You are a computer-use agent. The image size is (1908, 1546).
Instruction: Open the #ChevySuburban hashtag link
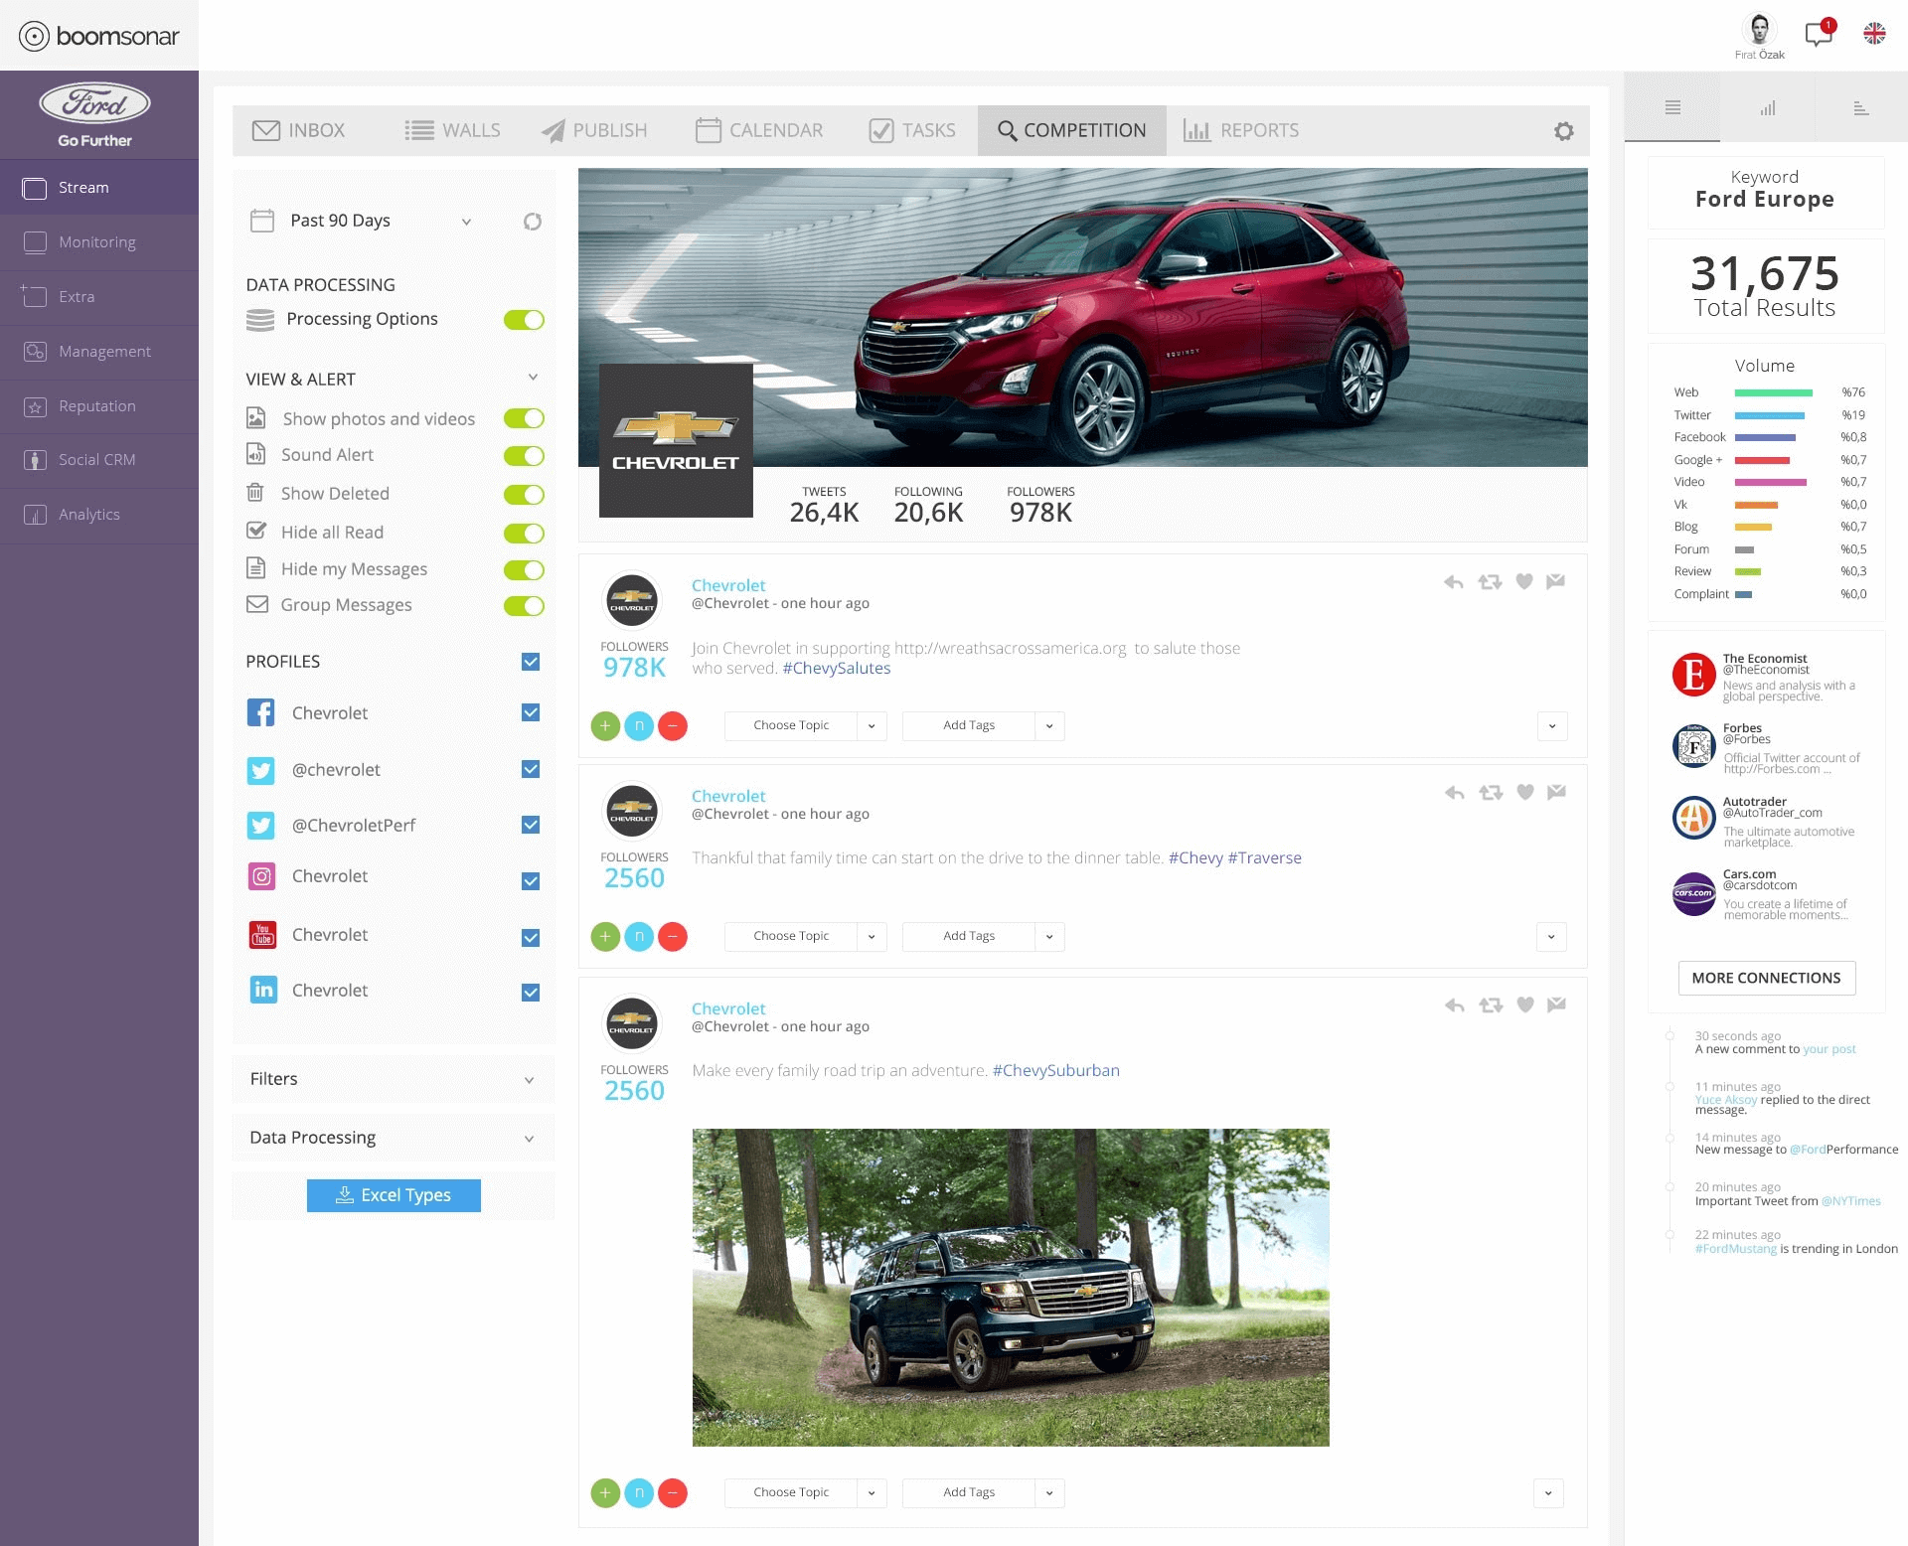1056,1071
